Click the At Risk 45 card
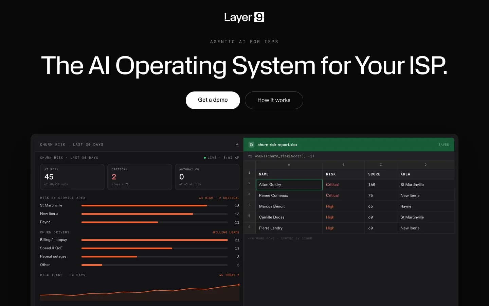 tap(72, 177)
